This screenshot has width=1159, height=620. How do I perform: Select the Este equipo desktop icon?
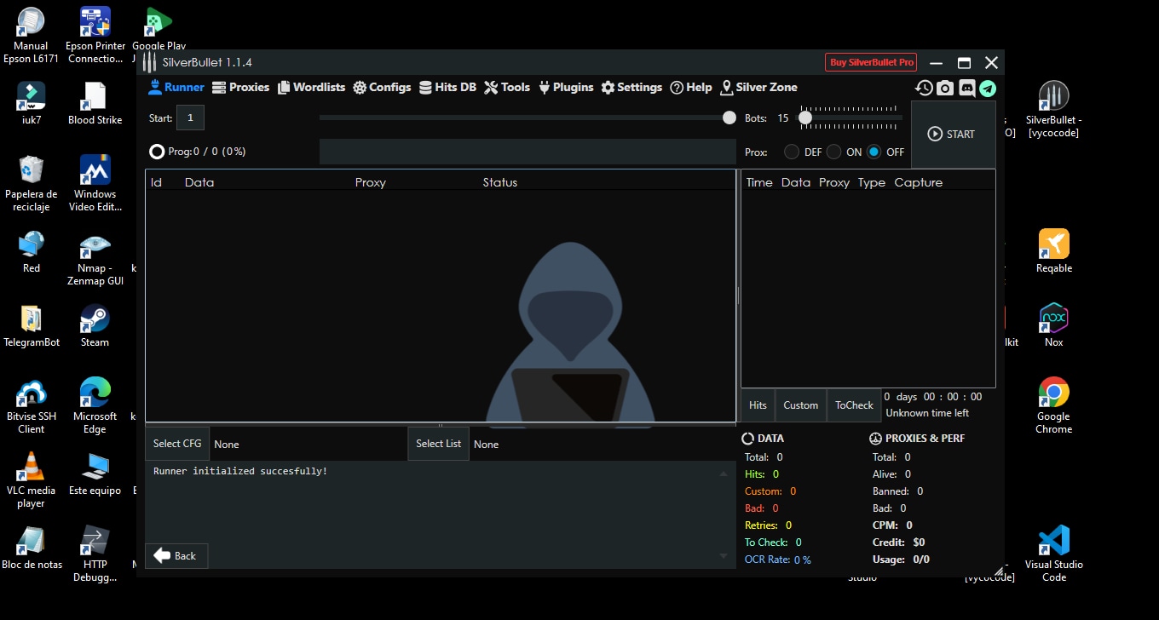(x=95, y=474)
